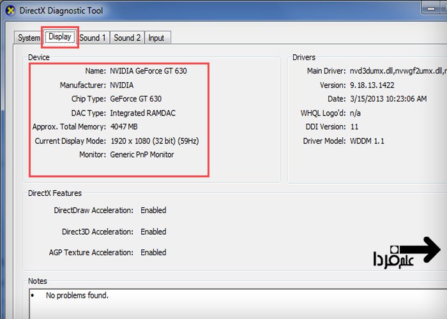
Task: Select the Generic PnP Monitor text
Action: (x=142, y=154)
